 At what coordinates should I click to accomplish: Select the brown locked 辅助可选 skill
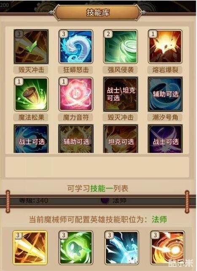coord(76,138)
